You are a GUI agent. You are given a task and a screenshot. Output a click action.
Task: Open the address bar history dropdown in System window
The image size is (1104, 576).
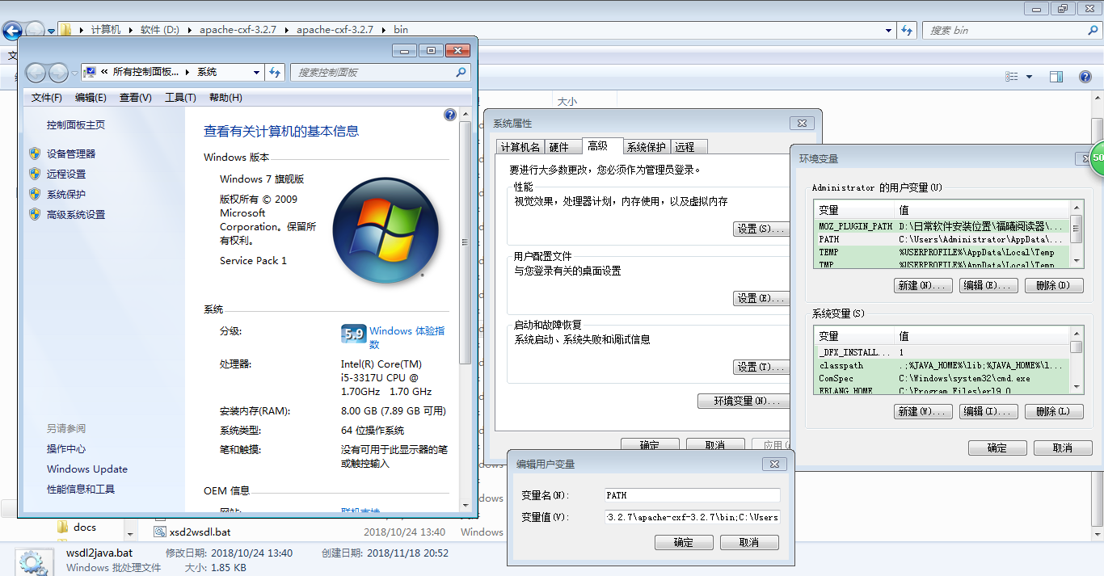coord(257,72)
